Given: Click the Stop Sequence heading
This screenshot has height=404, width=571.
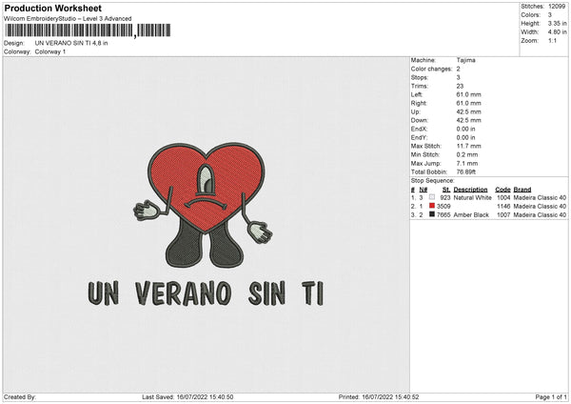Looking at the screenshot, I should pos(433,181).
